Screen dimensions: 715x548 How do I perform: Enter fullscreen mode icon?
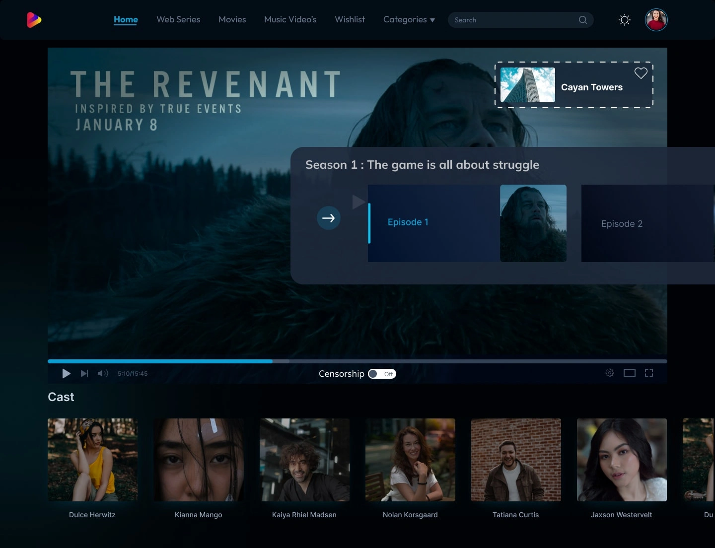pos(649,373)
